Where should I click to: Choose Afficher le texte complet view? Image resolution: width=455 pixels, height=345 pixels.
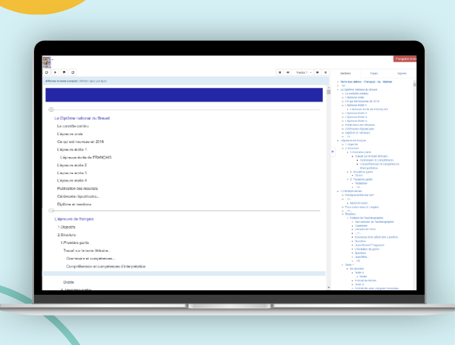tap(61, 81)
